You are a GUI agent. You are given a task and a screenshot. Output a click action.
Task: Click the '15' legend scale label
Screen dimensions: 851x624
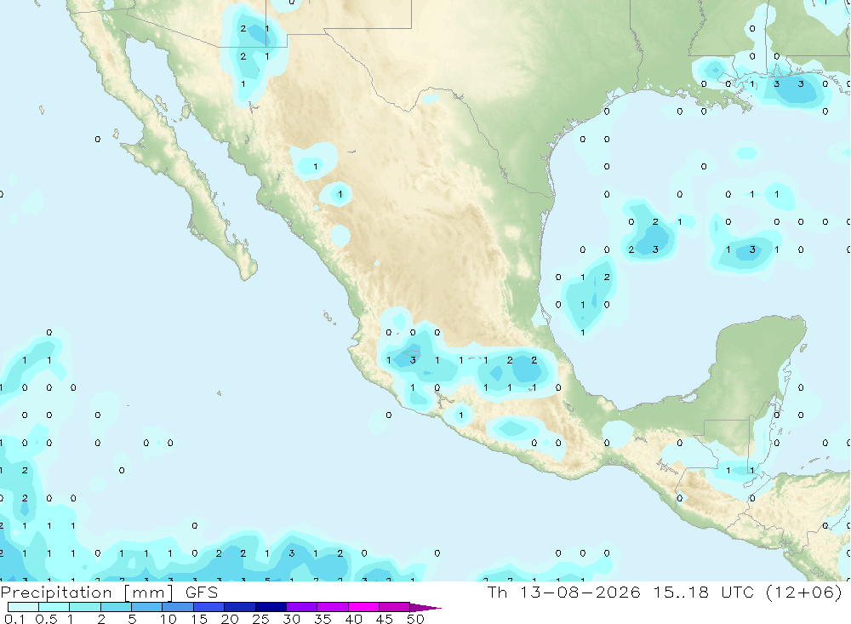pos(198,619)
